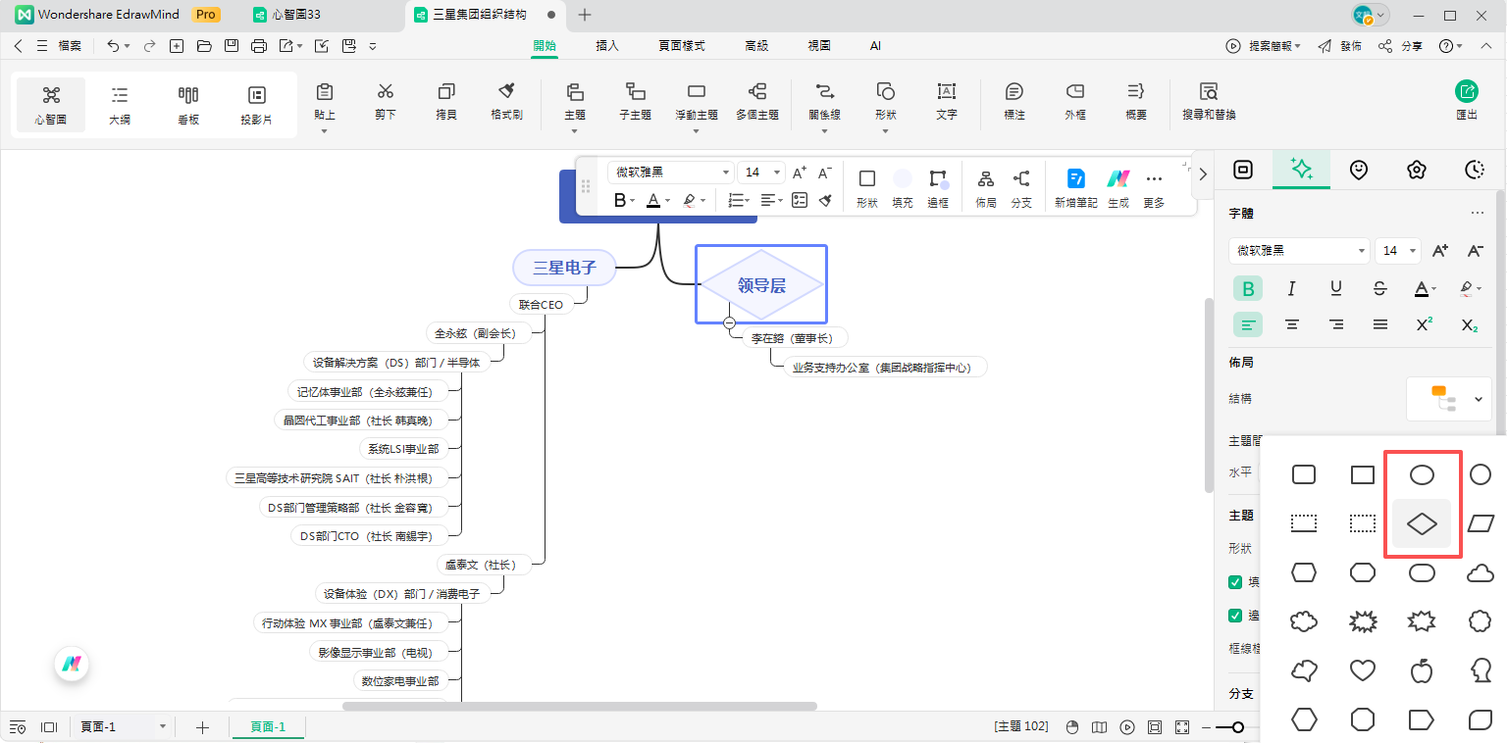The height and width of the screenshot is (743, 1507).
Task: Expand the 結構 structure layout dropdown
Action: tap(1449, 398)
